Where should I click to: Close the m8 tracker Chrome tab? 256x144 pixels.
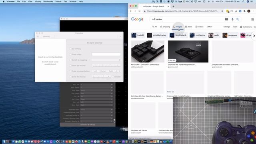click(168, 6)
